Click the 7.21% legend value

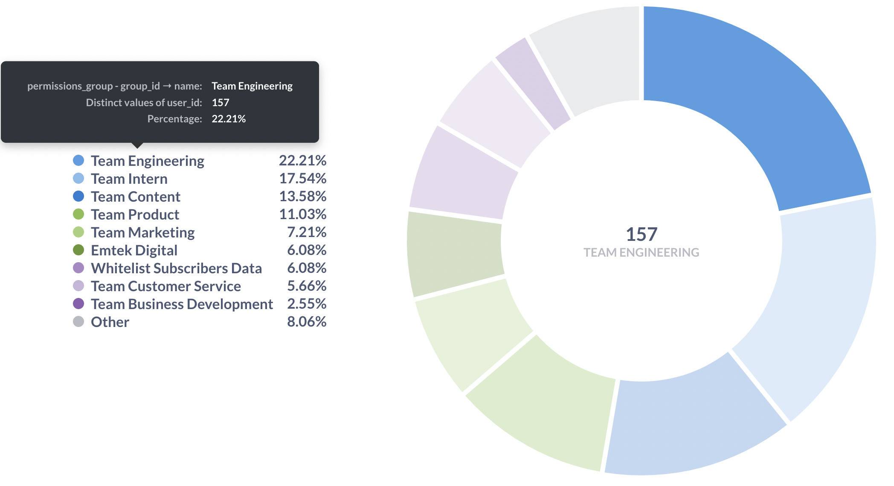click(307, 232)
